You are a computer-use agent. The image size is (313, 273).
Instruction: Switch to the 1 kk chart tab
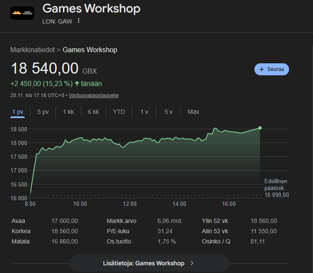[x=68, y=112]
